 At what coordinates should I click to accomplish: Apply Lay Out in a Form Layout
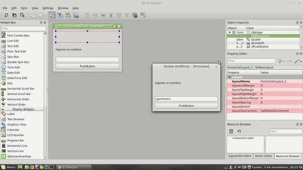[127, 15]
